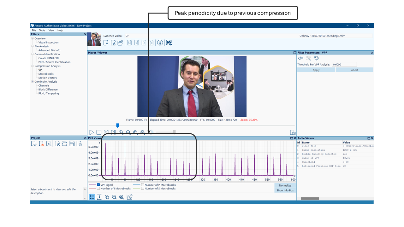The image size is (404, 227).
Task: Zoom into the plot with the magnifier-plus icon
Action: click(x=107, y=197)
